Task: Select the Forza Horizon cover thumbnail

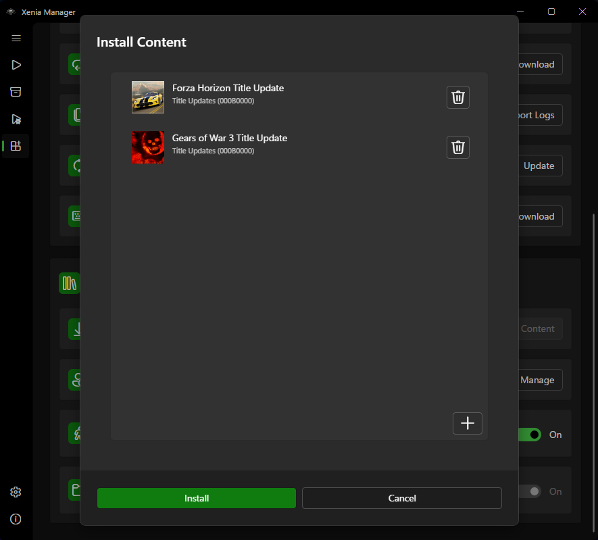Action: tap(147, 97)
